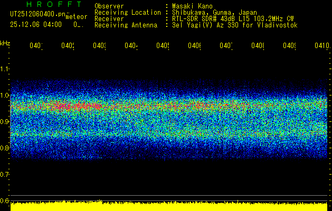
Task: Click the 'meteor' label
Action: click(x=76, y=17)
